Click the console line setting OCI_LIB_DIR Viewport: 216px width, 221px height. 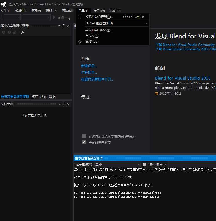[118, 193]
